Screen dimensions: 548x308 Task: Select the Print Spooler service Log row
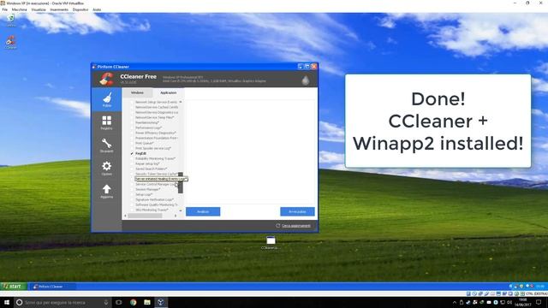[x=153, y=148]
